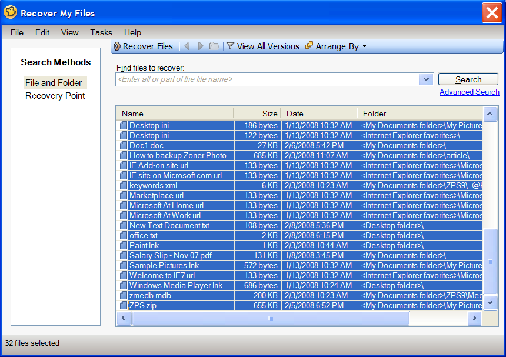Screen dimensions: 506x357
Task: Click the vertical scrollbar thumb in the file list
Action: click(490, 262)
